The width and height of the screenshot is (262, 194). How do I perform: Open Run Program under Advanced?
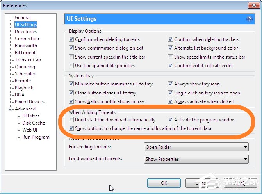(36, 137)
